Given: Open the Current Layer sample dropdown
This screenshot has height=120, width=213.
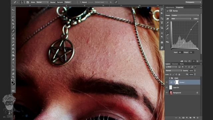Looking at the screenshot, I should click(x=101, y=2).
